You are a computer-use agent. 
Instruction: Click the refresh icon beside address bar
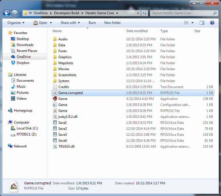[145, 13]
